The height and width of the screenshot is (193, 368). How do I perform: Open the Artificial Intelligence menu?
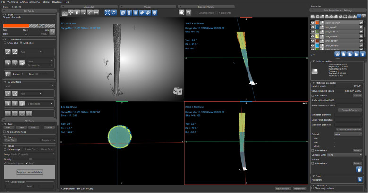[30, 2]
